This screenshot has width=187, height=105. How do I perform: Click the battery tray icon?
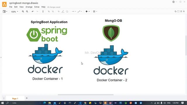pyautogui.click(x=158, y=103)
